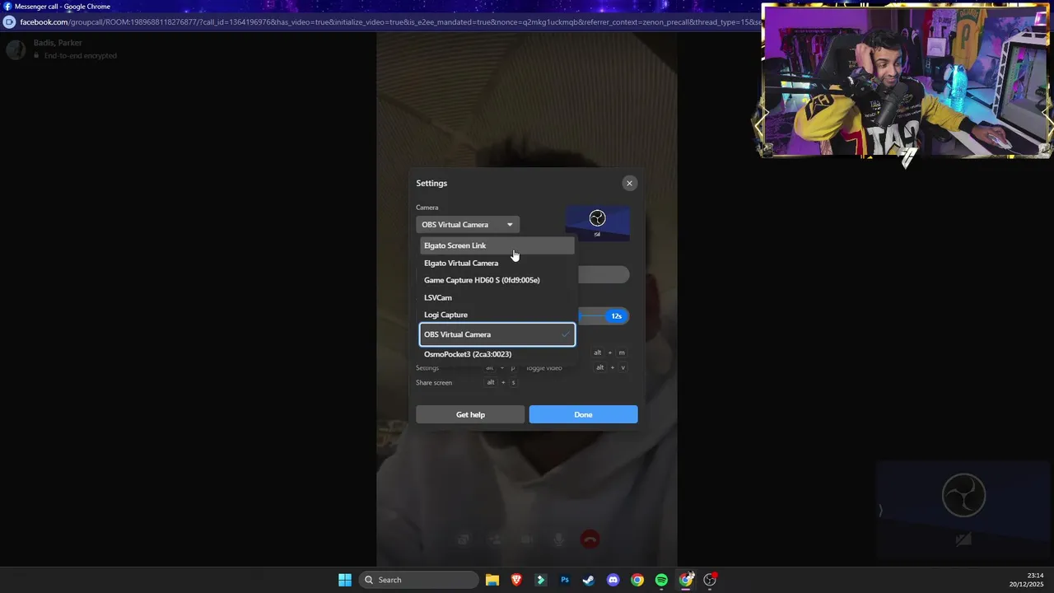
Task: Close the Settings dialog with X
Action: pyautogui.click(x=629, y=184)
